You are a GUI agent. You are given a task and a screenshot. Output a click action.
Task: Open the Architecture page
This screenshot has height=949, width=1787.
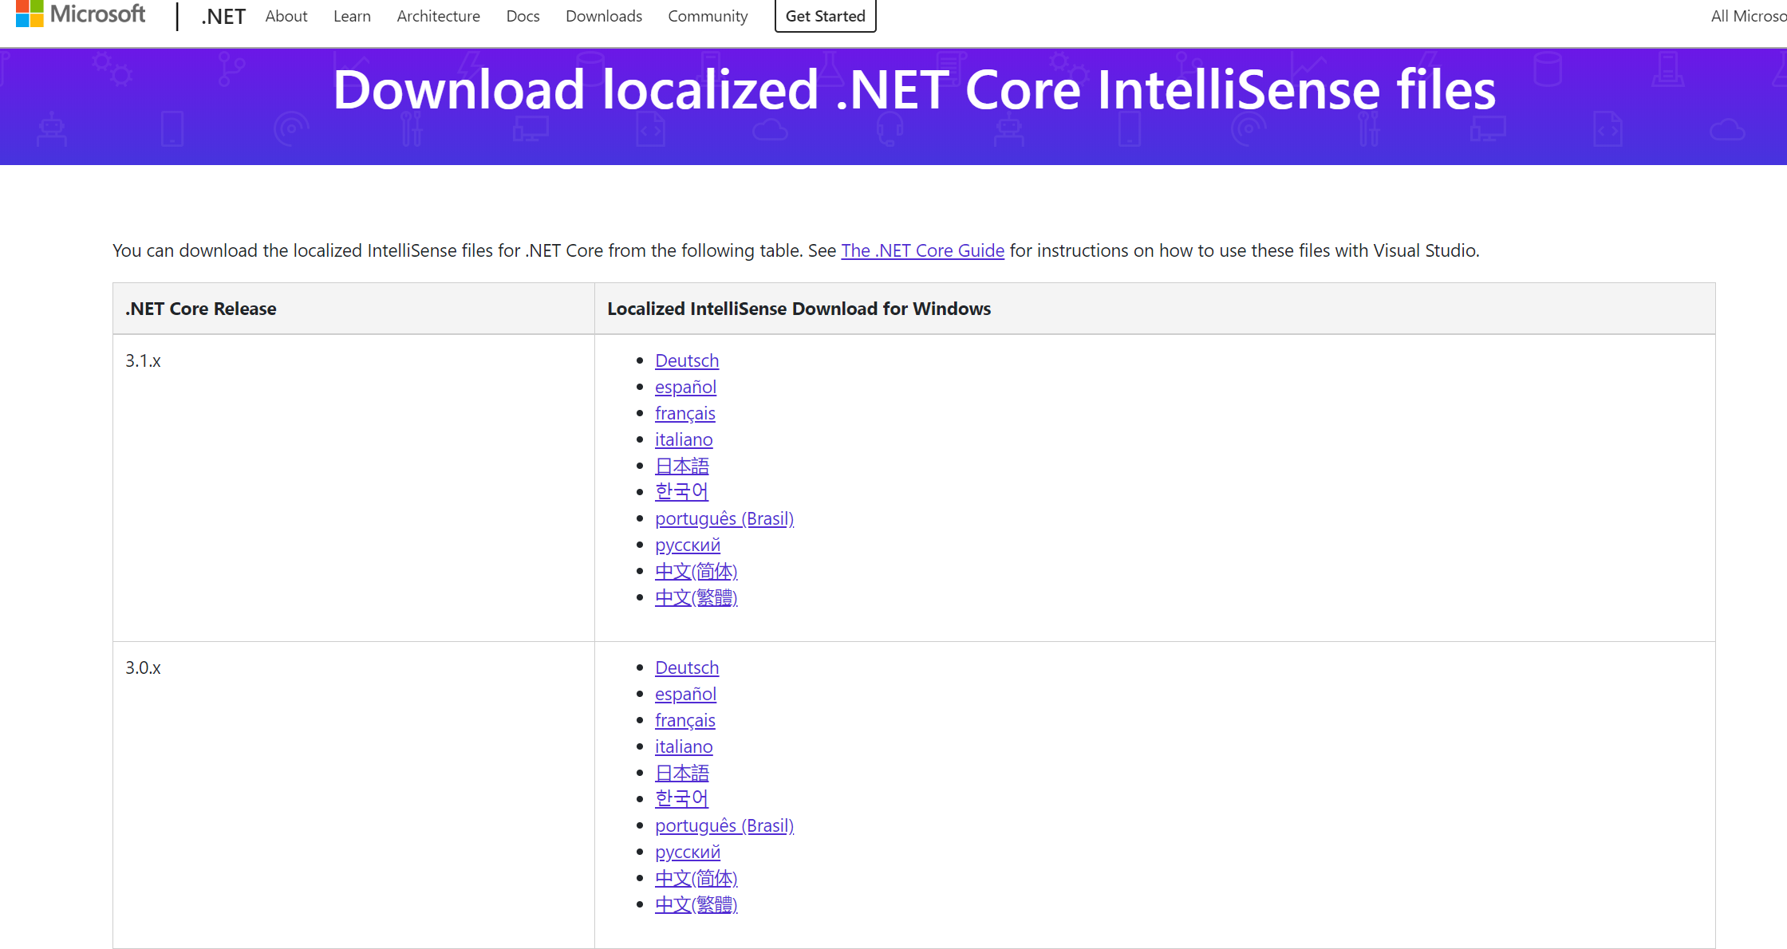coord(438,16)
